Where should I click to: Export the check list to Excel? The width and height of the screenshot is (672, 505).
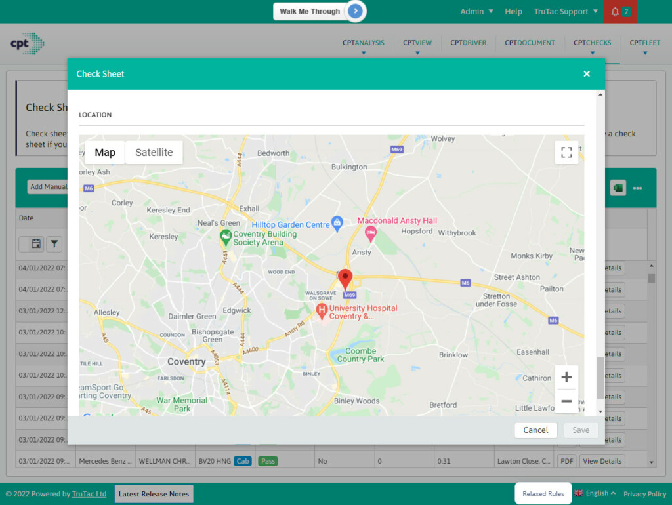[618, 187]
